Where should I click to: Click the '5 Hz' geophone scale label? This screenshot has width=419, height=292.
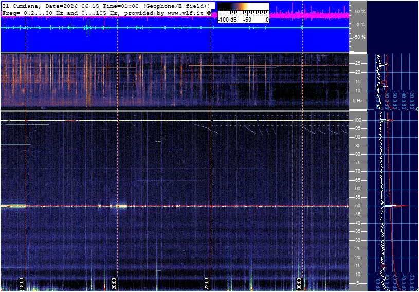(357, 100)
